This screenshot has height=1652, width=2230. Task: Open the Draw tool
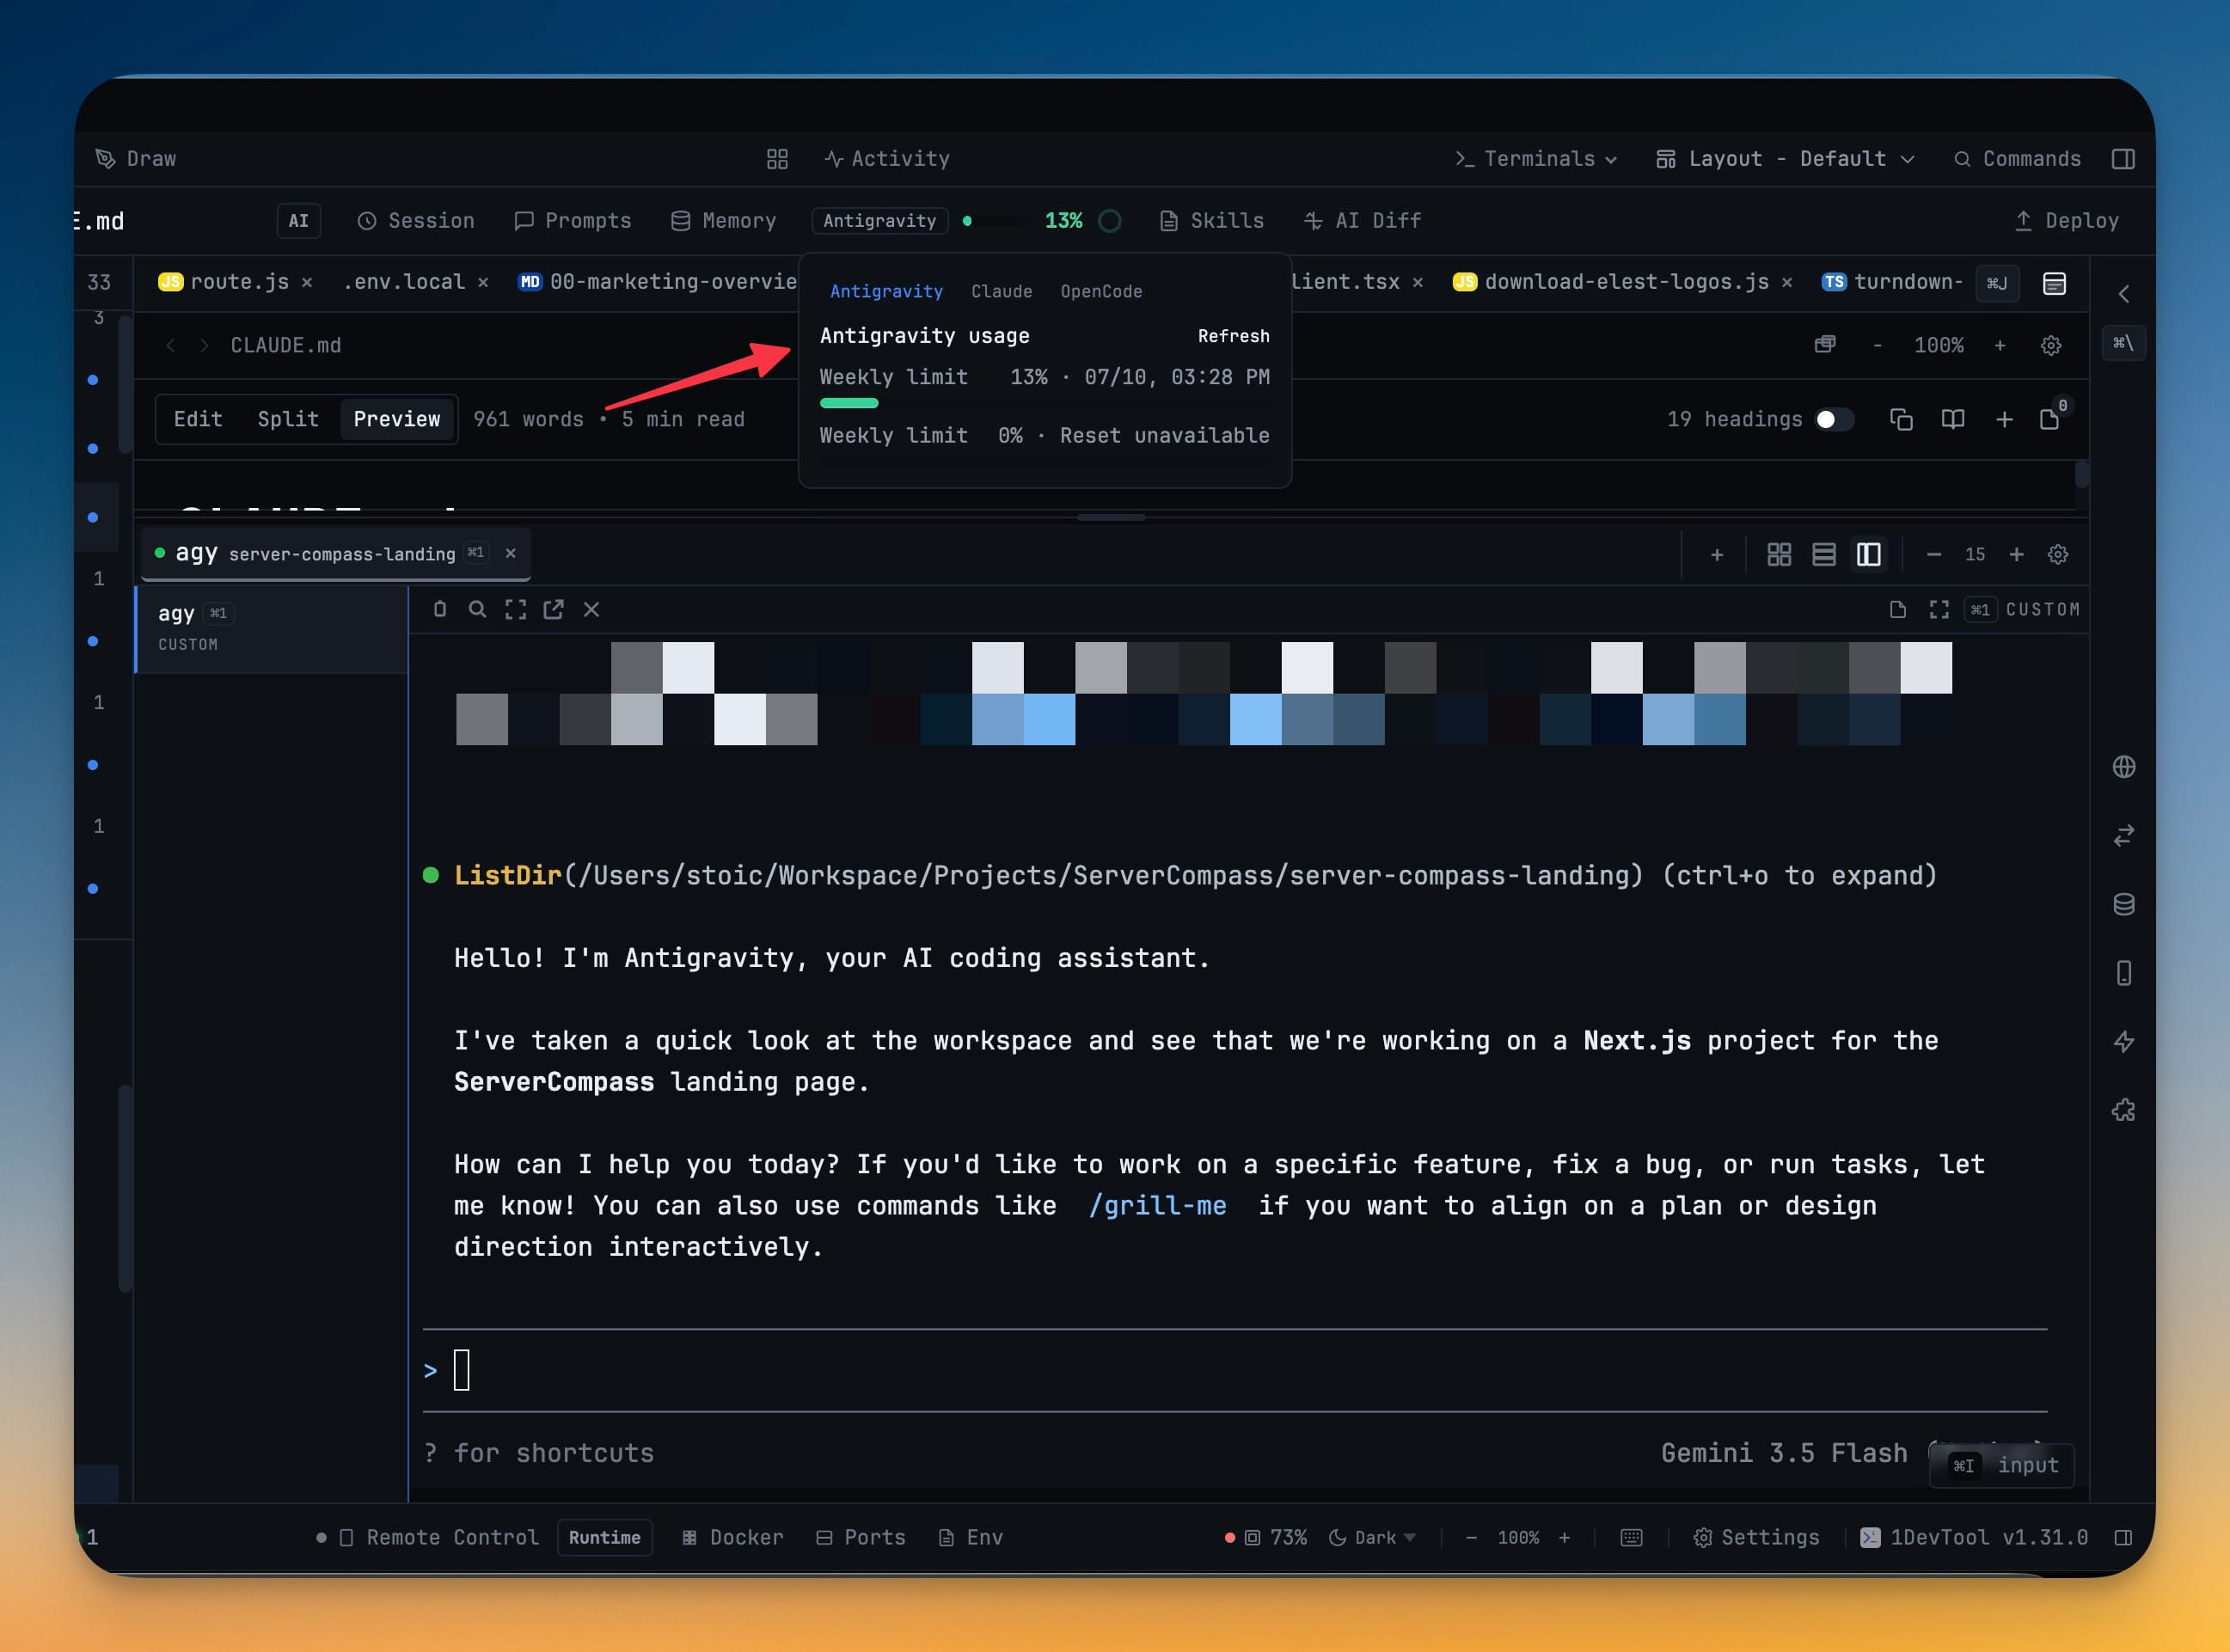pyautogui.click(x=136, y=159)
